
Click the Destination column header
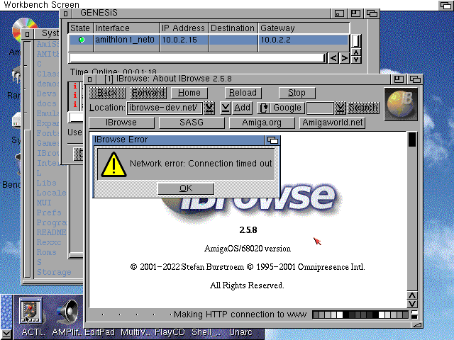pyautogui.click(x=233, y=28)
